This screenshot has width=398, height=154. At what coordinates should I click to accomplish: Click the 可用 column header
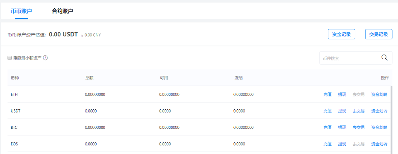pos(164,78)
